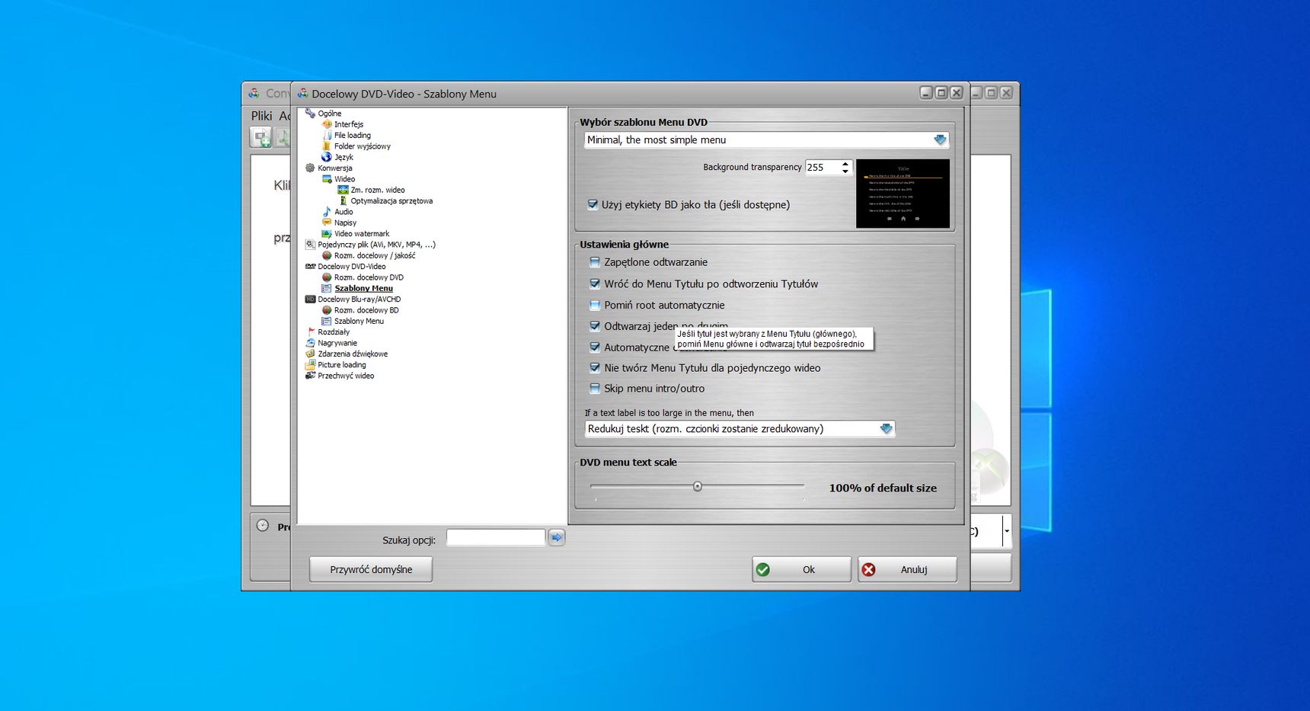This screenshot has height=711, width=1310.
Task: Click the Anuluj cancel button
Action: 907,569
